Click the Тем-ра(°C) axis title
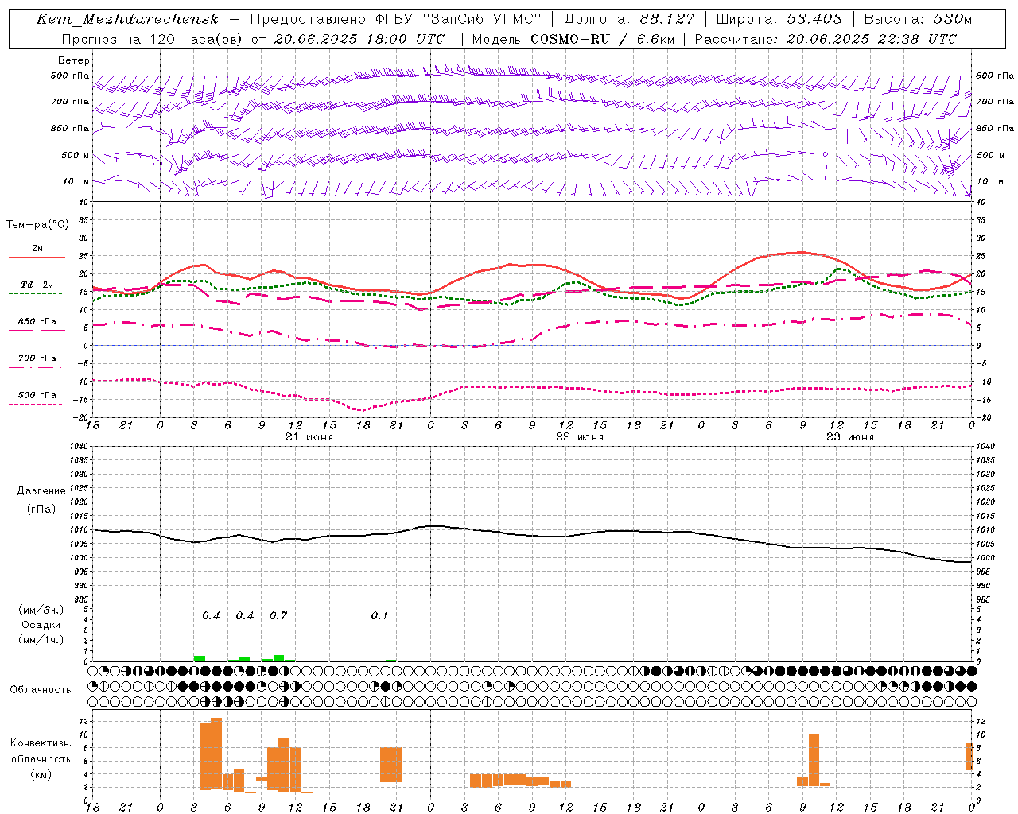 (x=37, y=225)
